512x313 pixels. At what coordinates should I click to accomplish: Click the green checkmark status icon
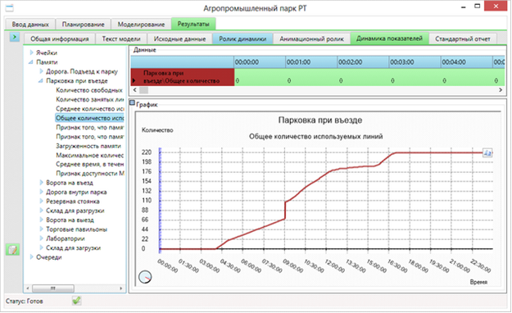coord(76,301)
